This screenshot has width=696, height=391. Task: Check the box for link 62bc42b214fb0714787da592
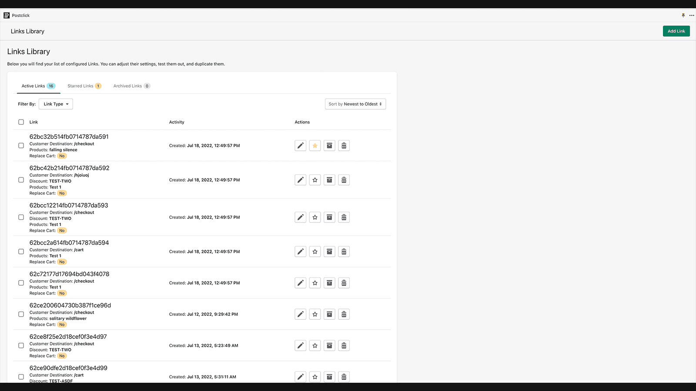point(21,180)
